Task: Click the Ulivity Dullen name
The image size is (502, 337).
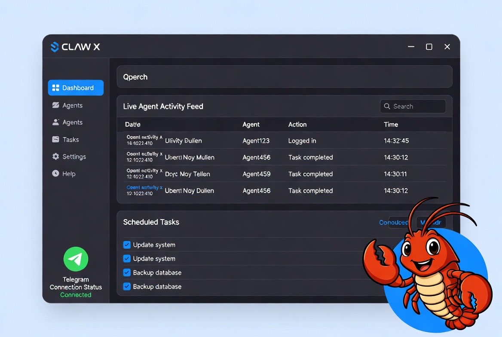Action: tap(184, 141)
